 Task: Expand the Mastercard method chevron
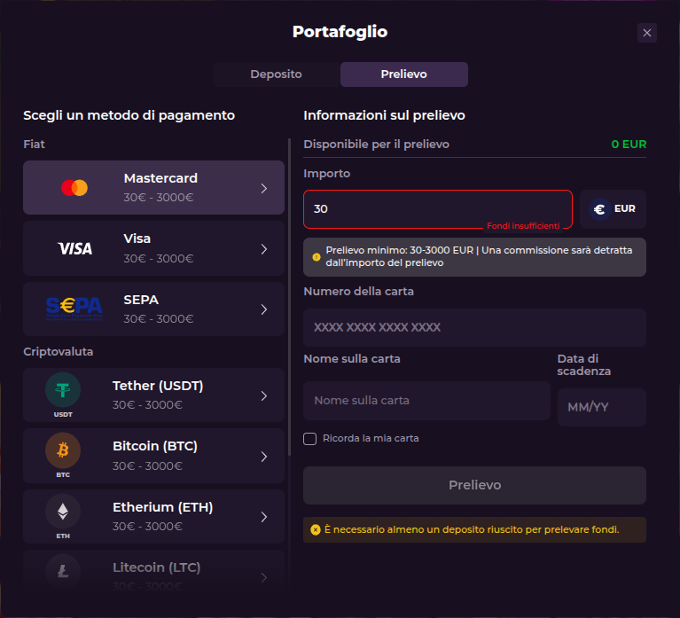tap(264, 188)
